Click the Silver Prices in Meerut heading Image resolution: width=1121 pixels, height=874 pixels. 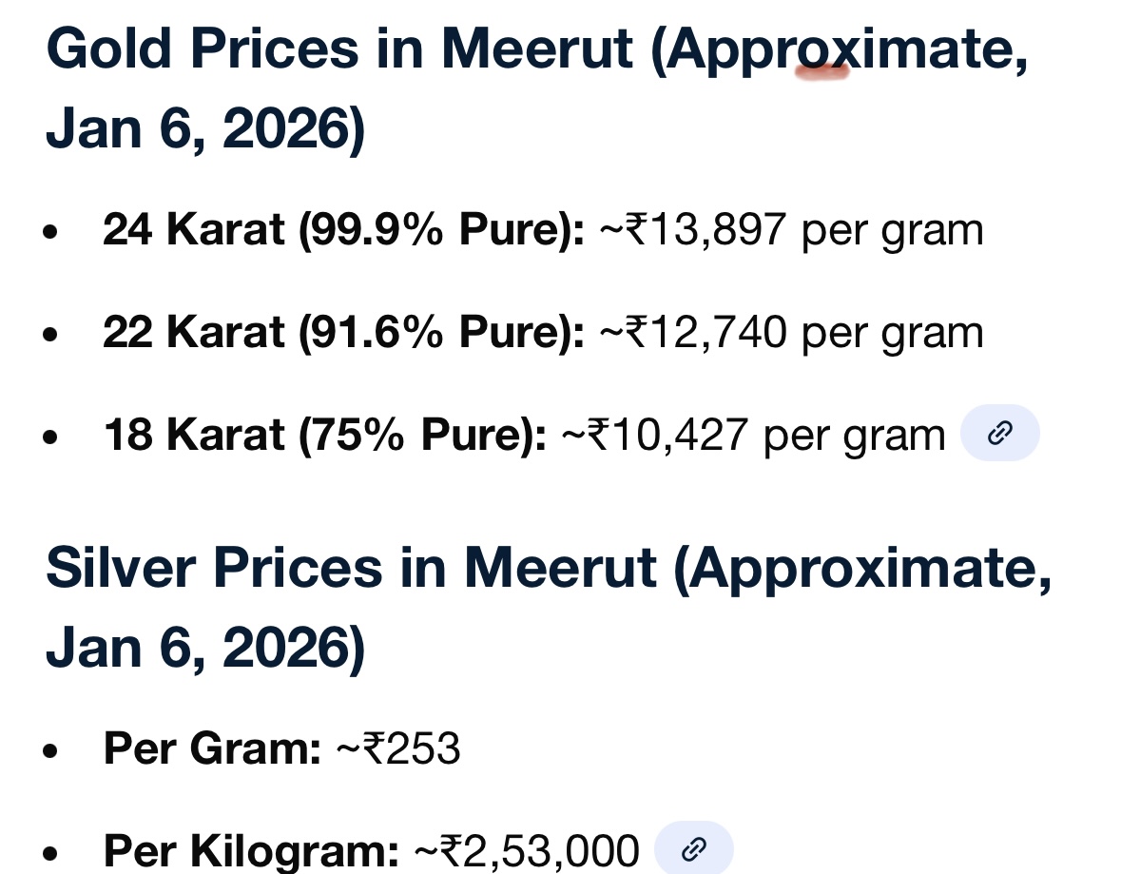[549, 569]
